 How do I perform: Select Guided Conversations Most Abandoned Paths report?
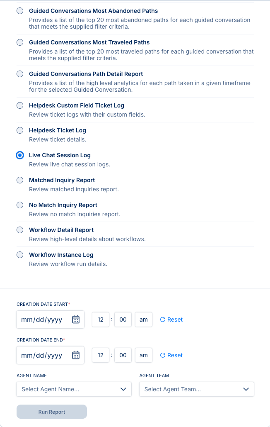(20, 11)
